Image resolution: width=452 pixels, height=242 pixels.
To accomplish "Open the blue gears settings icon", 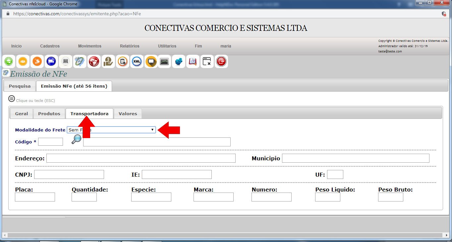I will click(x=179, y=61).
